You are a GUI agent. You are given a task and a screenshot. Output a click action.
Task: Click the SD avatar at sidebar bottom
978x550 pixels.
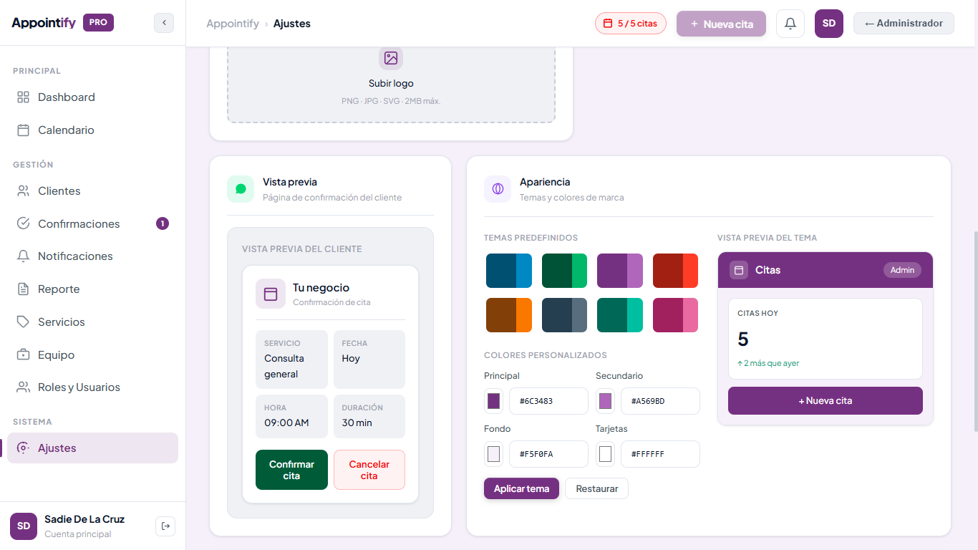click(x=24, y=526)
